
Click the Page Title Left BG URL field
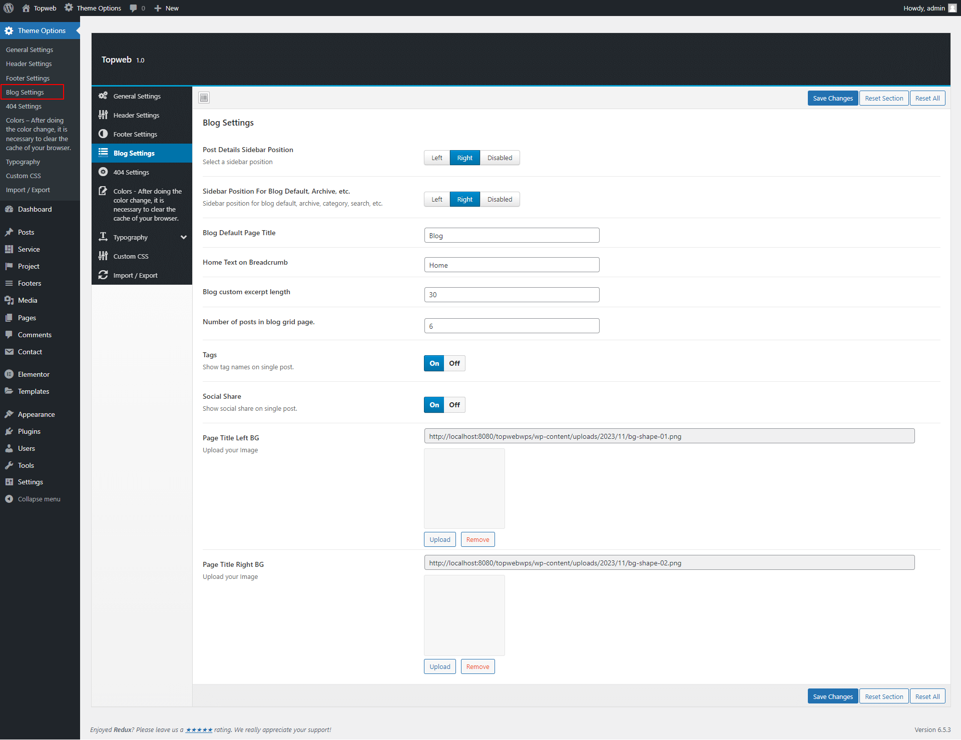[x=669, y=436]
